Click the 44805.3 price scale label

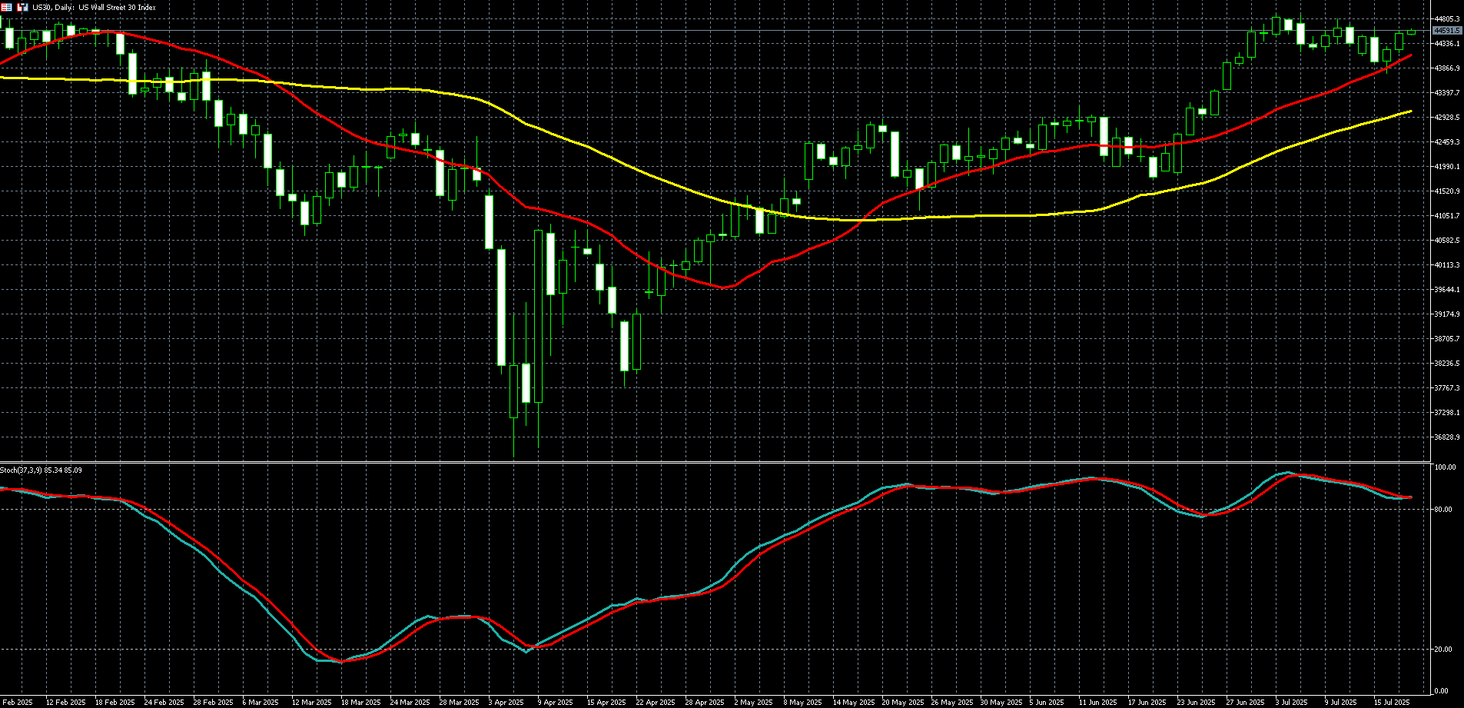coord(1447,18)
